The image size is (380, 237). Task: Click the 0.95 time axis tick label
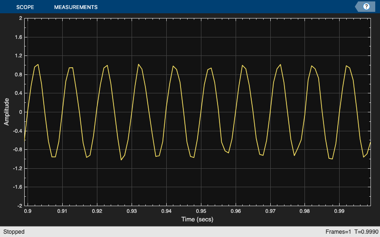[201, 211]
